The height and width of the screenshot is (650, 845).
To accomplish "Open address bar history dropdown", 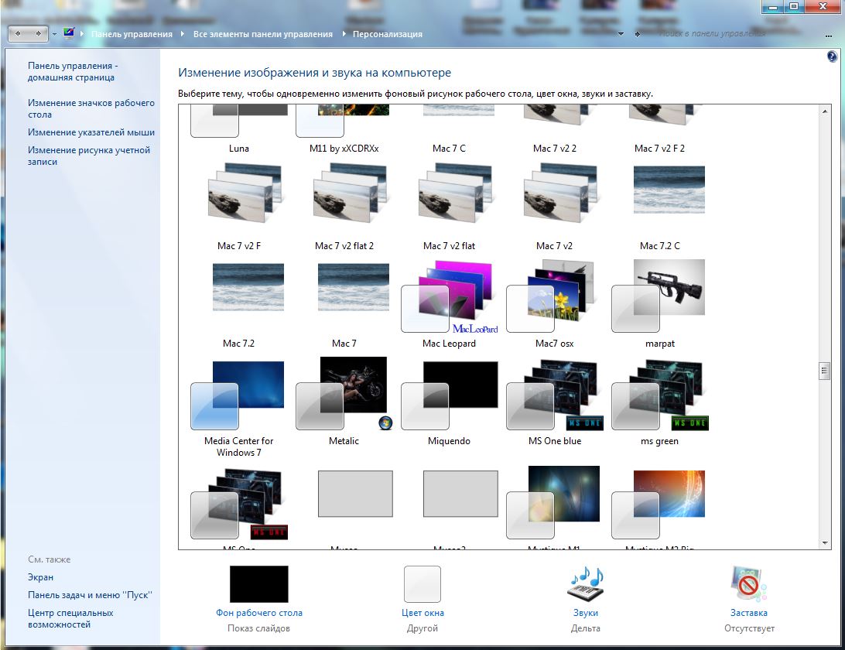I will tap(621, 34).
